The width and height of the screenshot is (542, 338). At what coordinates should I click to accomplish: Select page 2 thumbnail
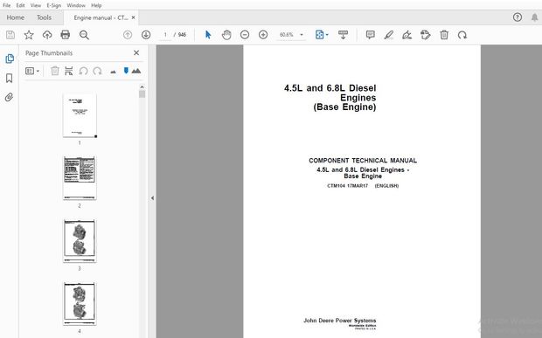click(80, 178)
